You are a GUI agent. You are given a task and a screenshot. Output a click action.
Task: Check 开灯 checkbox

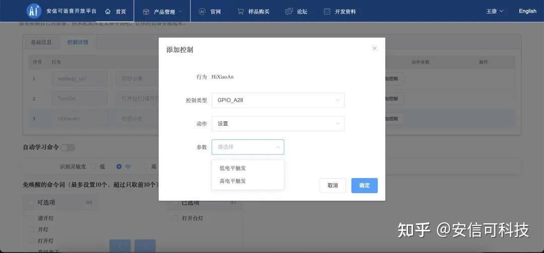[32, 229]
